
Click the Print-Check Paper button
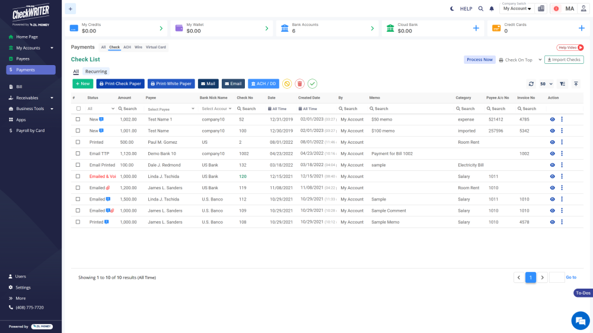(120, 84)
